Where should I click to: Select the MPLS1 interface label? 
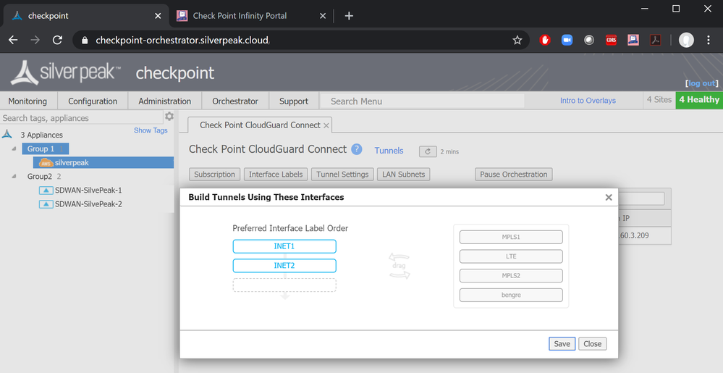[511, 237]
